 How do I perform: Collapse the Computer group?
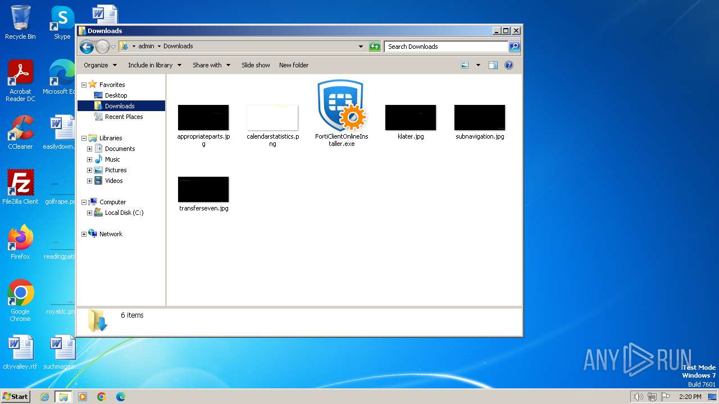(x=84, y=202)
